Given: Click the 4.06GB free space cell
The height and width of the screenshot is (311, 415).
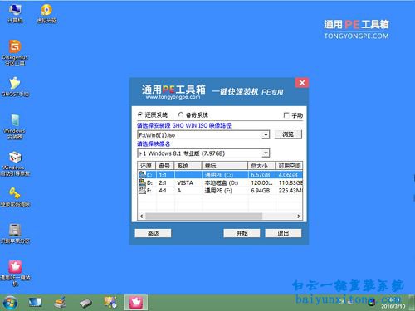Looking at the screenshot, I should coord(288,175).
